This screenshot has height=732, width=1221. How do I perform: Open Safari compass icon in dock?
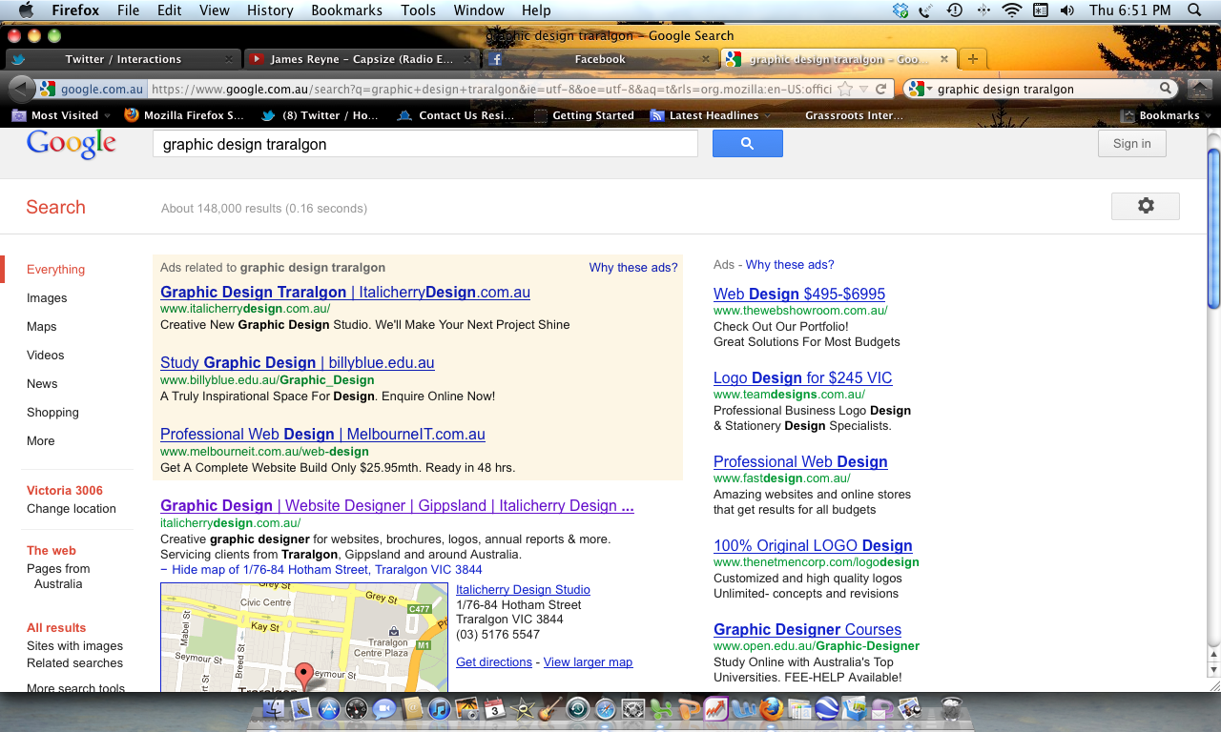click(605, 708)
